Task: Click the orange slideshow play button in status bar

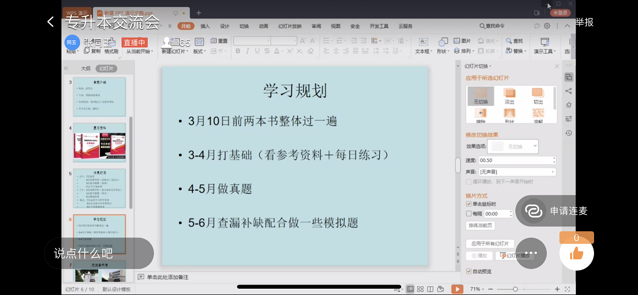Action: tap(457, 289)
